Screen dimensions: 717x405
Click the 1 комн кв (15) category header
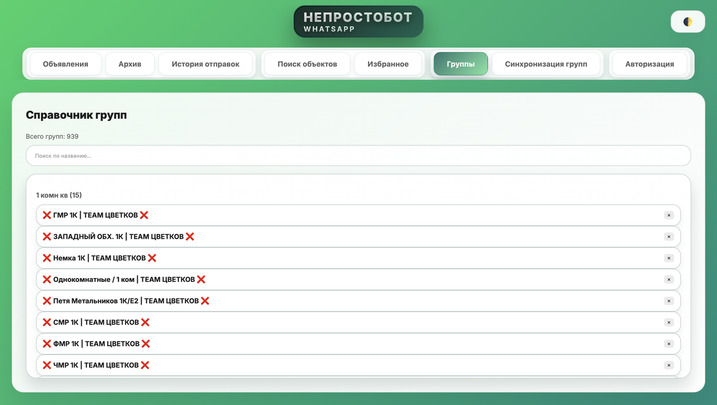pyautogui.click(x=59, y=195)
